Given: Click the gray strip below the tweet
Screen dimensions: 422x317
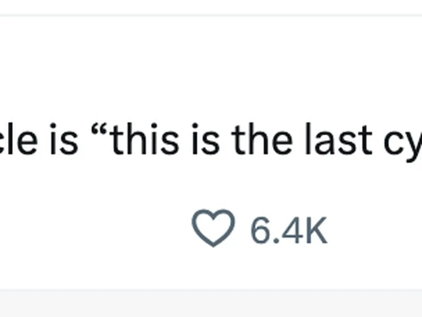Looking at the screenshot, I should tap(211, 303).
